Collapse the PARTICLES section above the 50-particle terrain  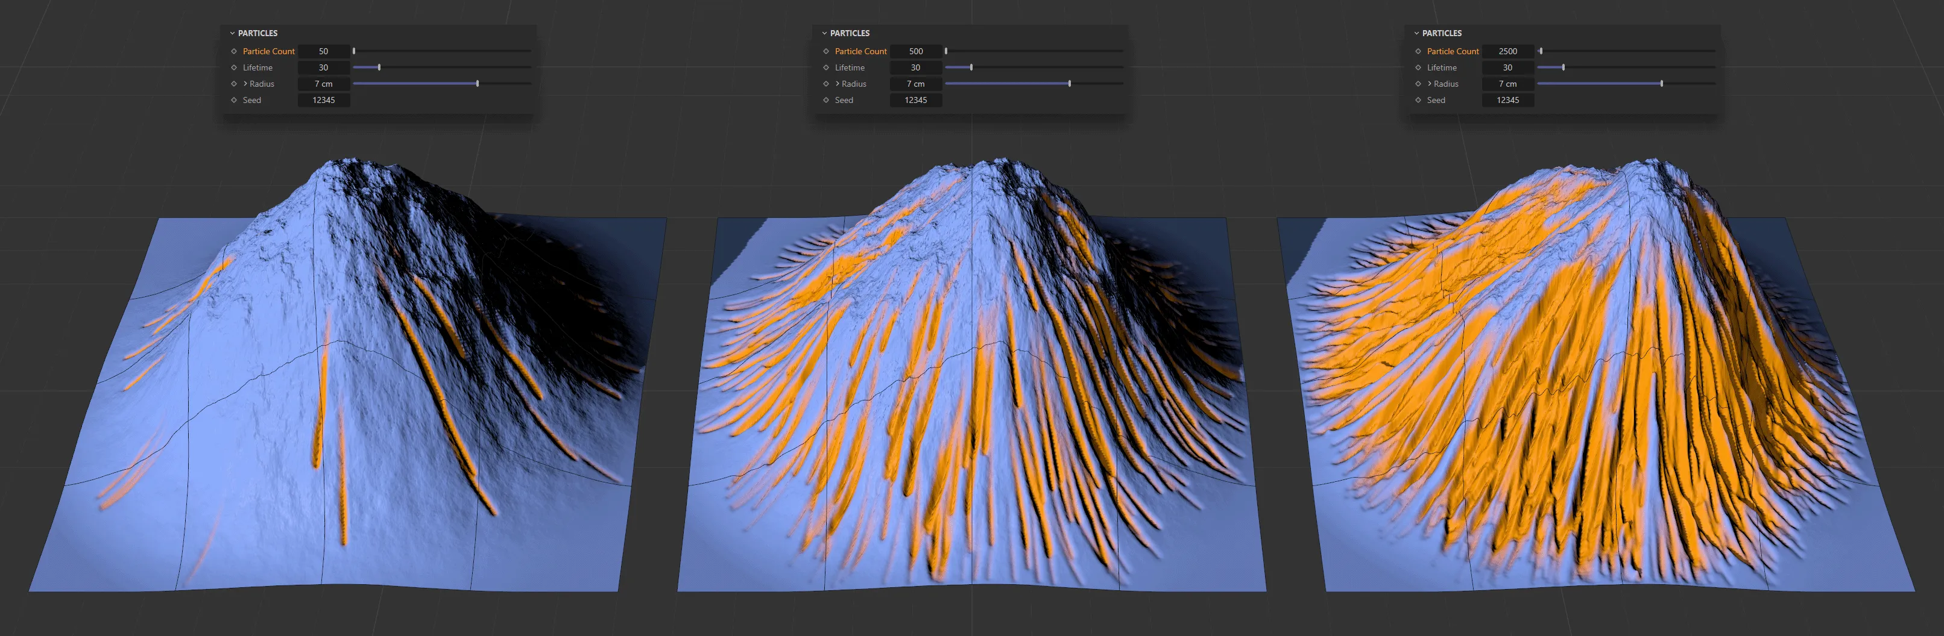(232, 33)
